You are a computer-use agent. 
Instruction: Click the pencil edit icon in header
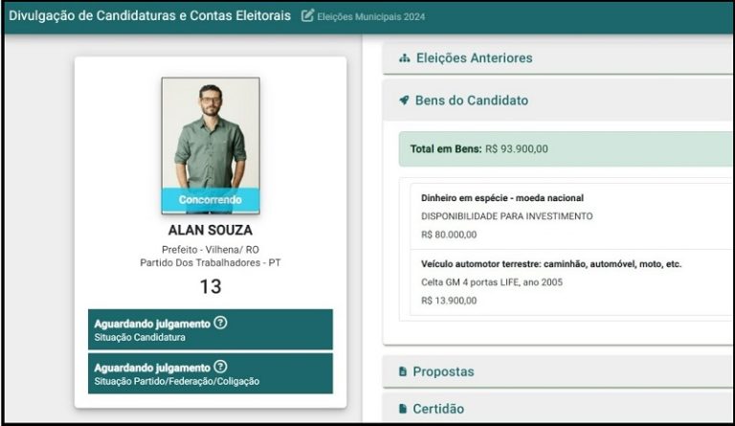(307, 16)
